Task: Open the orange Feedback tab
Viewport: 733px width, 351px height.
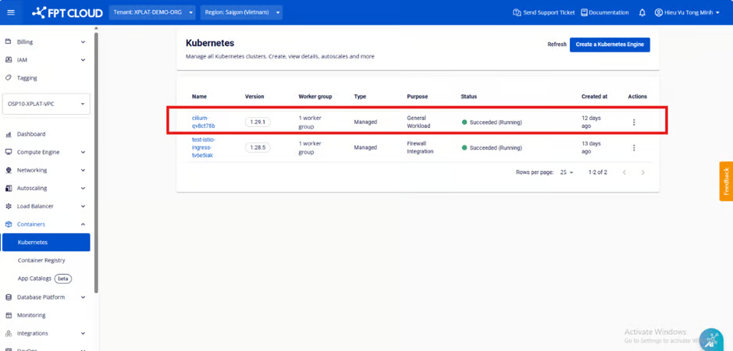Action: 726,181
